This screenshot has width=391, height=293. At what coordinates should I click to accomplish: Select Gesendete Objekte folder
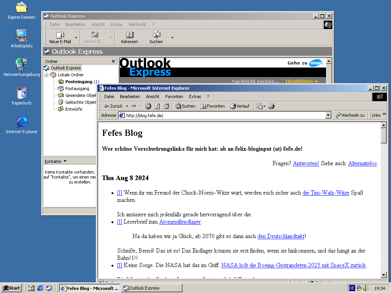point(77,95)
